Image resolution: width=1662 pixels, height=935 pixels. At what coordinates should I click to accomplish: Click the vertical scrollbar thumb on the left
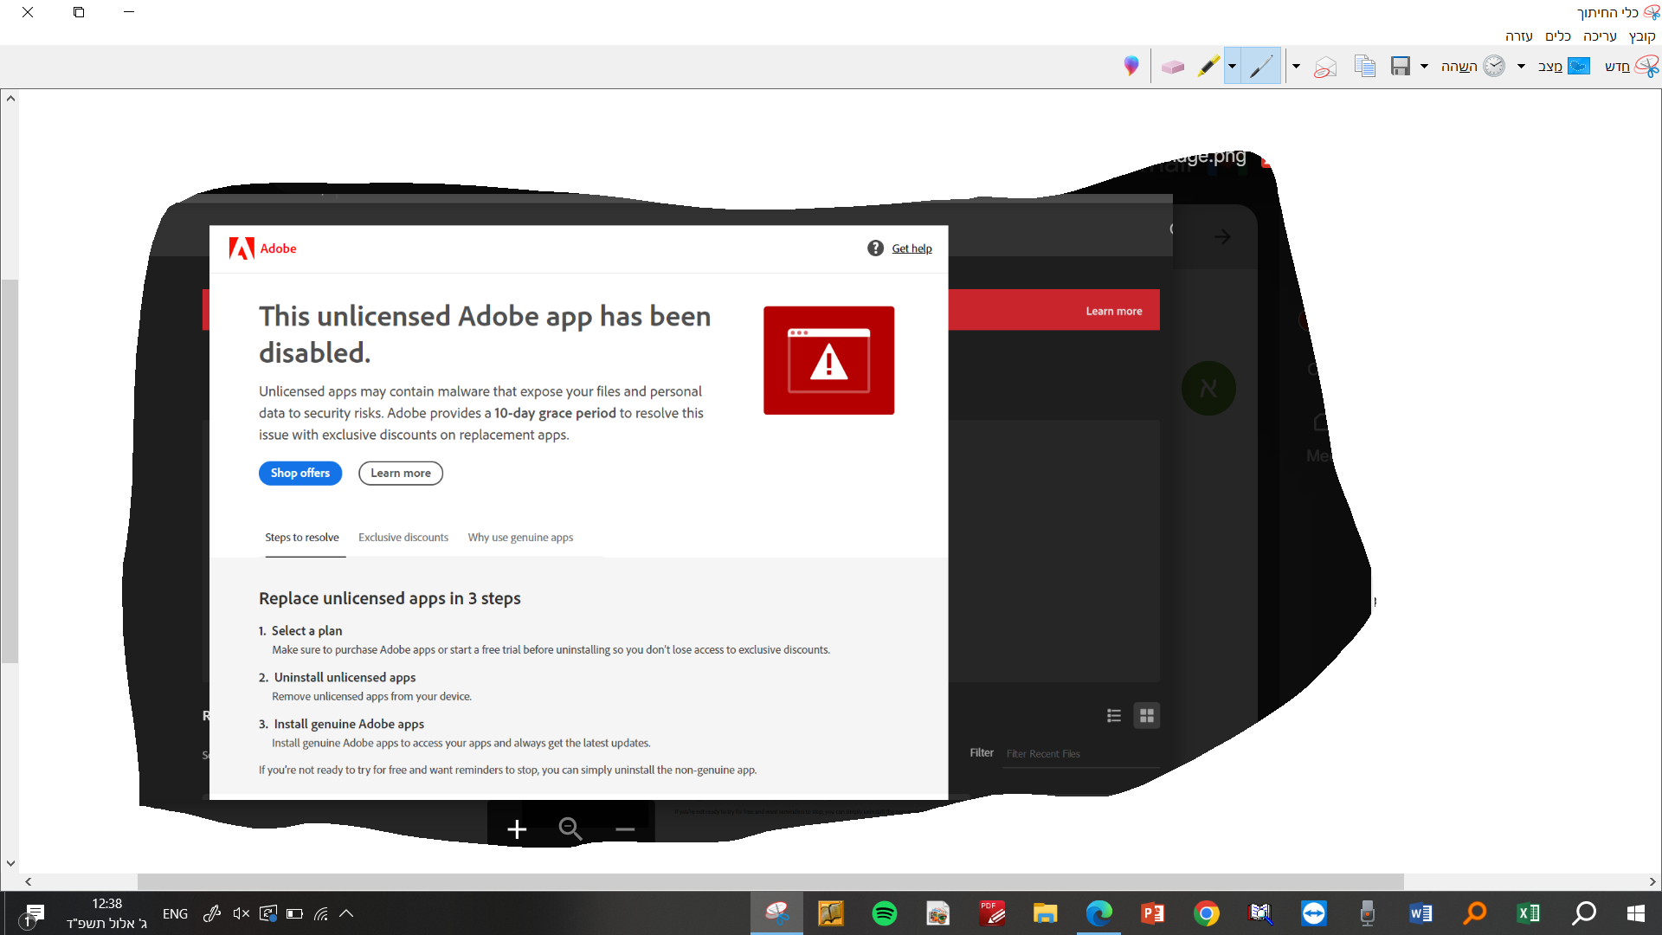pyautogui.click(x=10, y=471)
